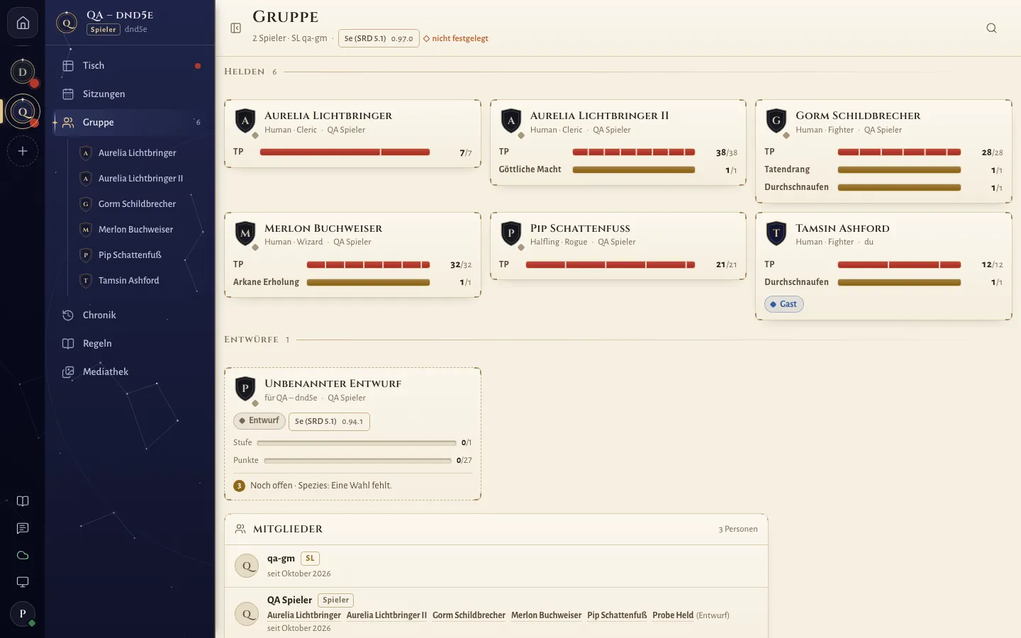The image size is (1021, 638).
Task: Open Sitzungen in the sidebar
Action: click(x=130, y=94)
